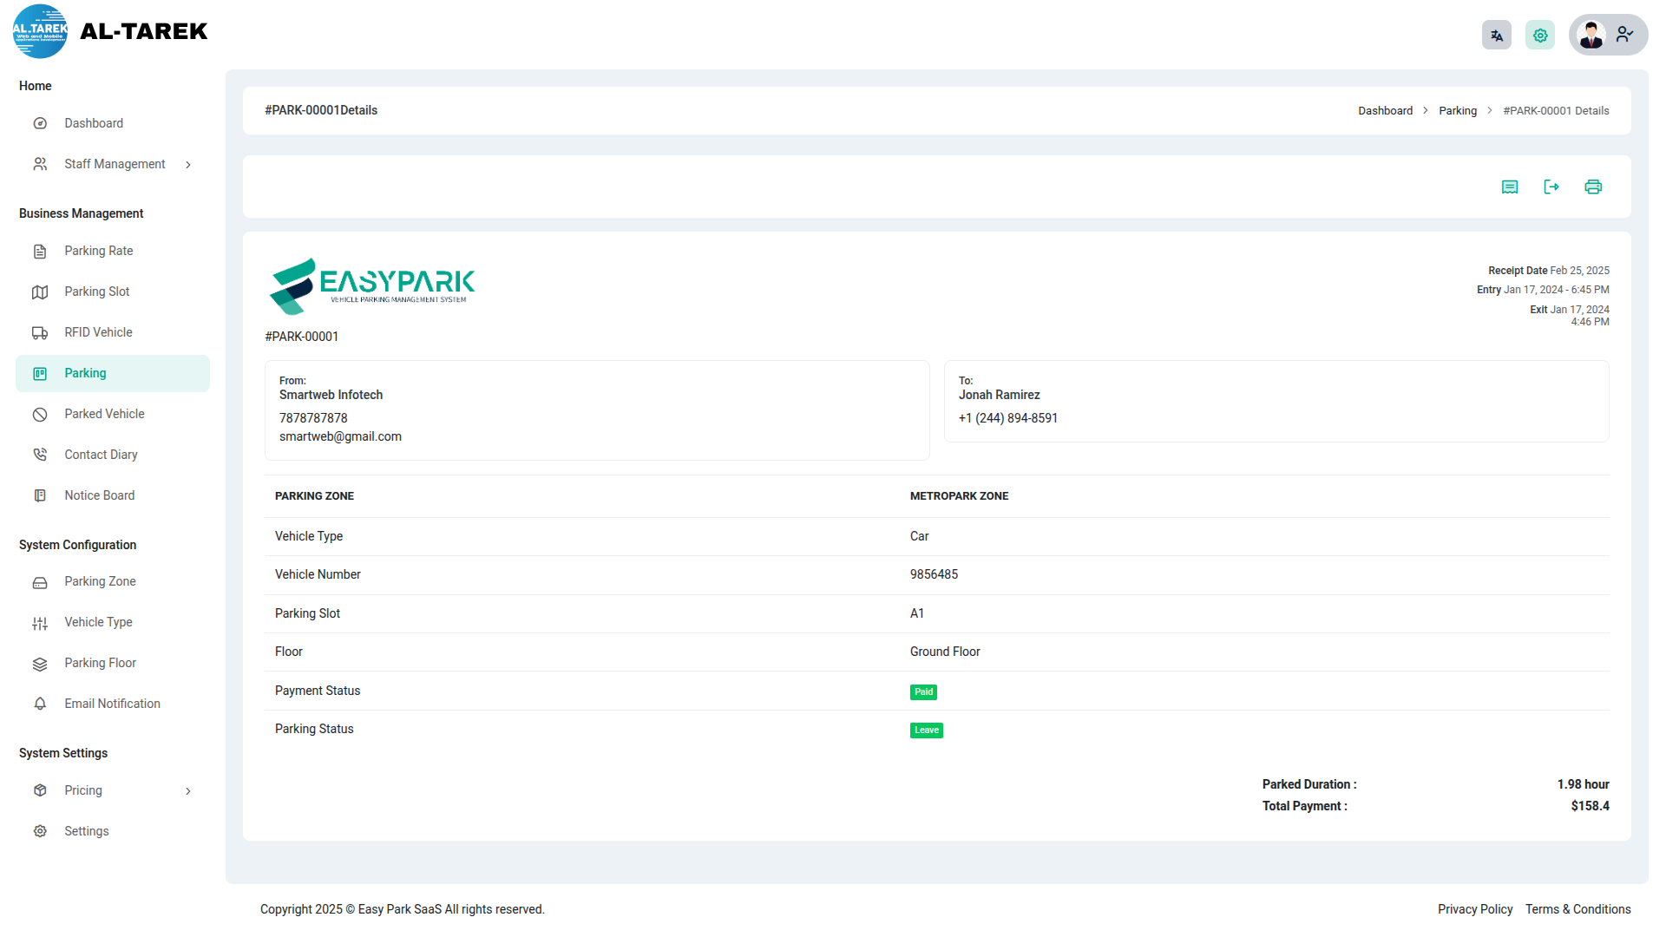Click the Email Notification bell icon
The height and width of the screenshot is (937, 1666).
pos(40,704)
